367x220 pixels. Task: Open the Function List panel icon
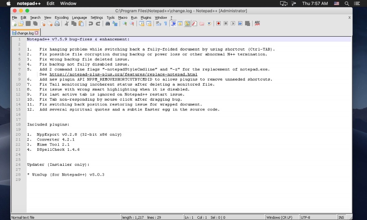click(x=195, y=24)
